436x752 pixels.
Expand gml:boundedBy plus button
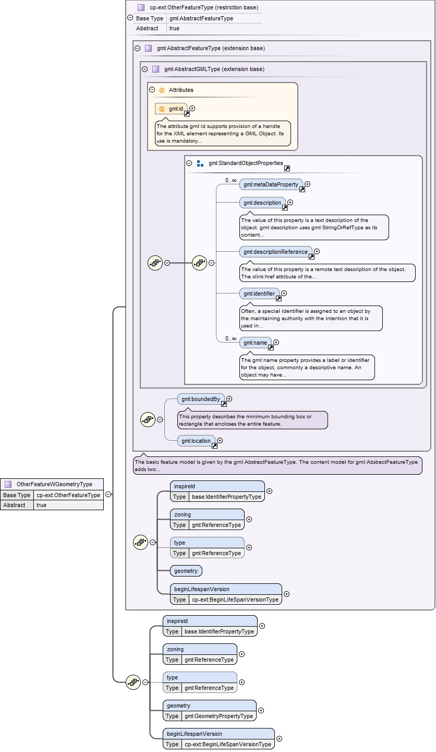[x=229, y=399]
